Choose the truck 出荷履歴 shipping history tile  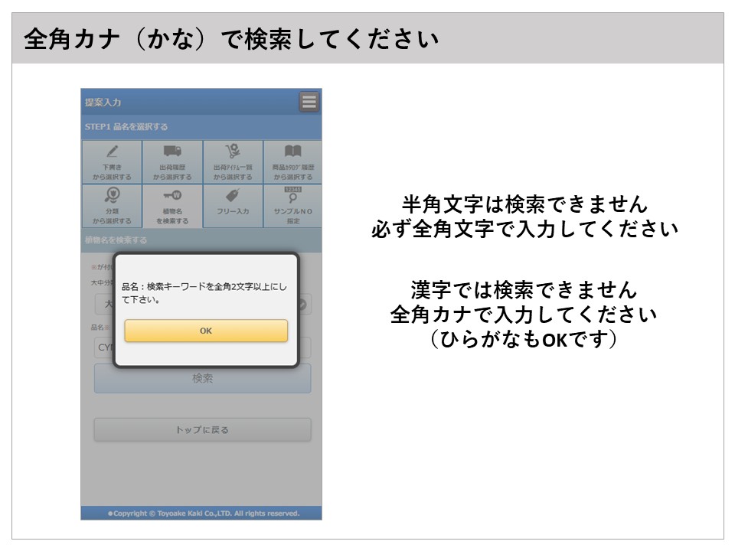point(172,161)
